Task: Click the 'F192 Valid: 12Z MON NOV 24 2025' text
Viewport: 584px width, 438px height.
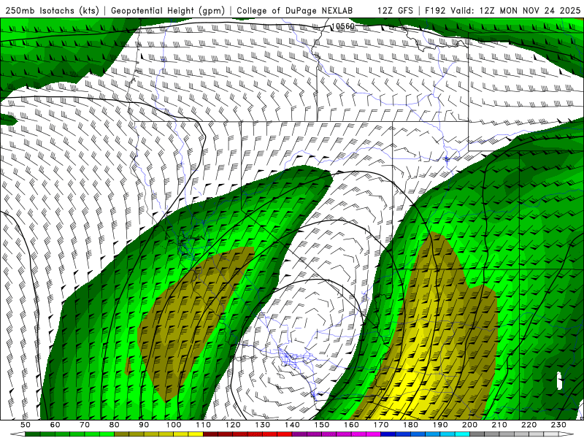Action: point(503,10)
